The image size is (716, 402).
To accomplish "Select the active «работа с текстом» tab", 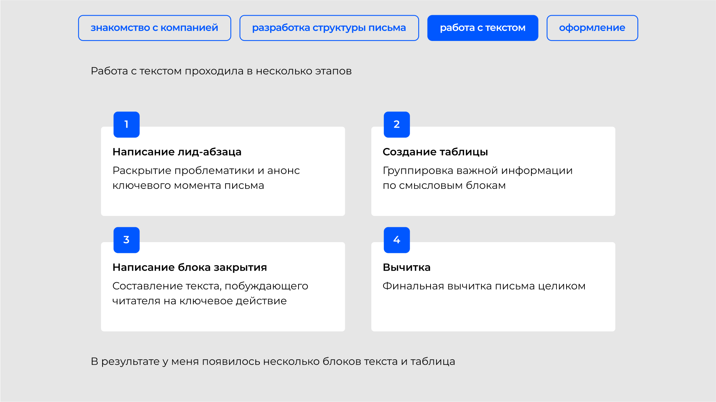I will (x=482, y=28).
